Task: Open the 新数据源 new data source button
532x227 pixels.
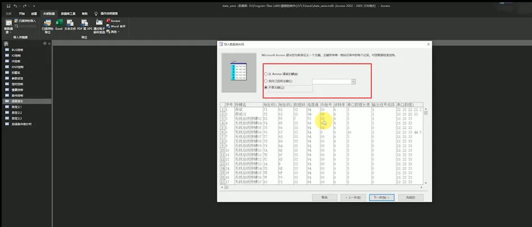Action: (8, 26)
